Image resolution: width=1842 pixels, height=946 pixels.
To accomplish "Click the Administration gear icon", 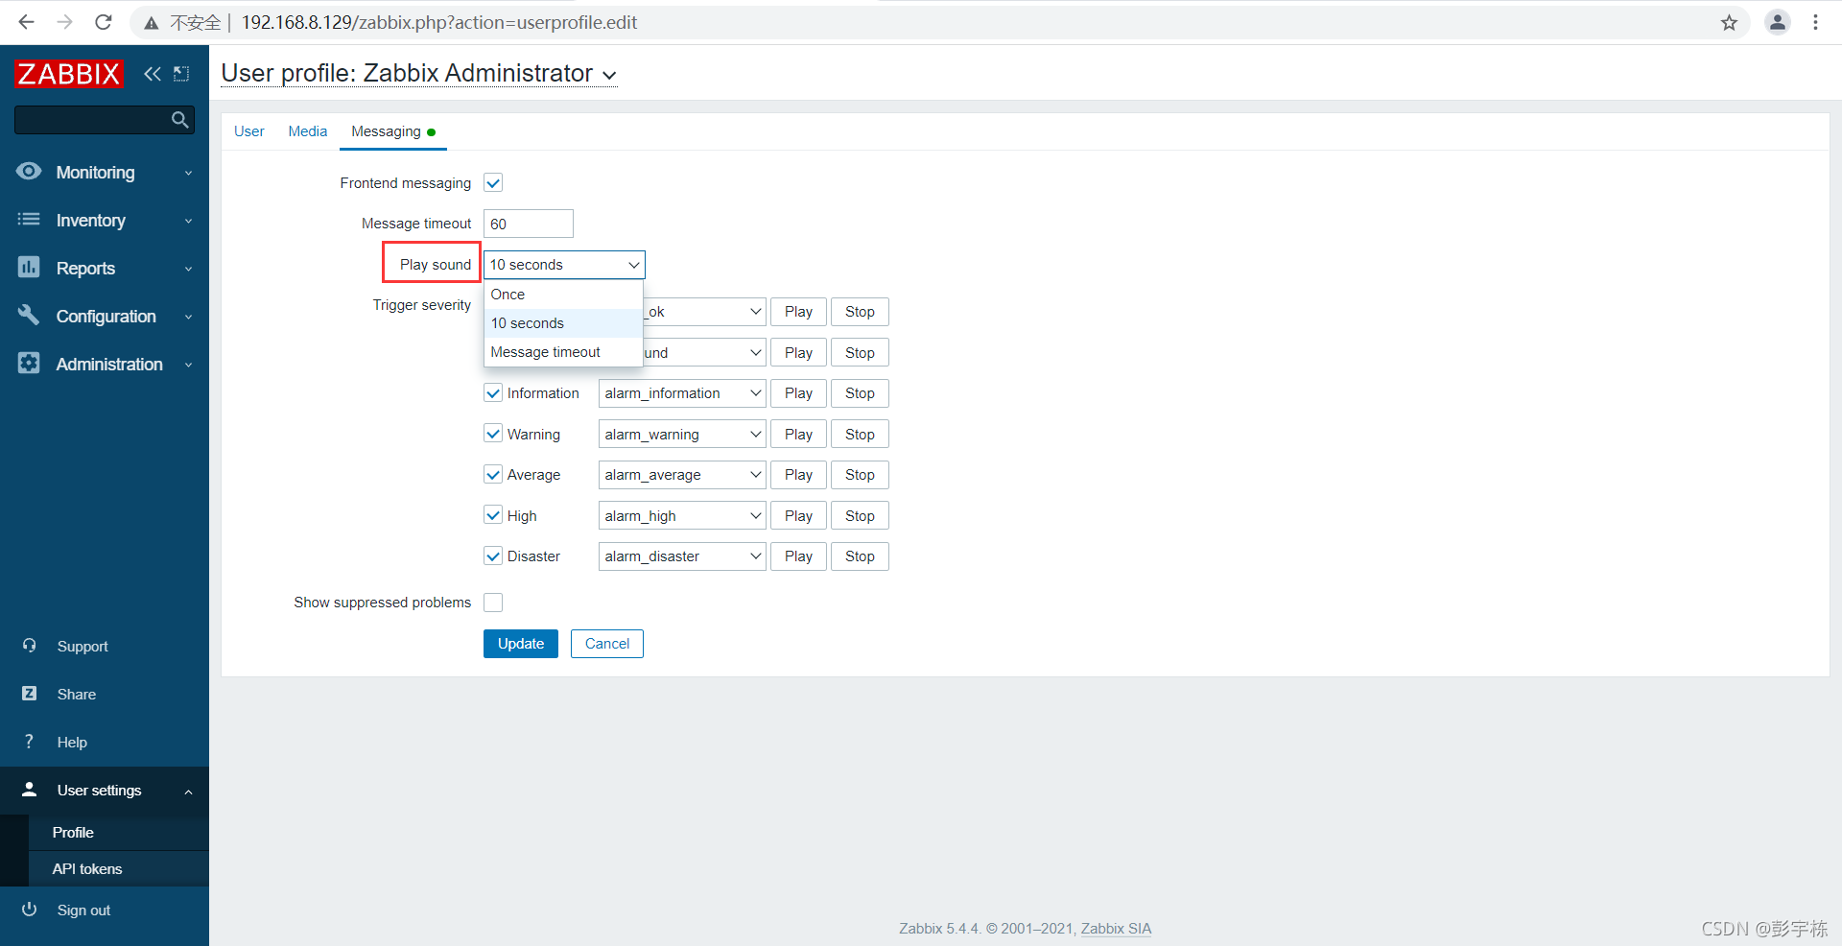I will pos(29,364).
